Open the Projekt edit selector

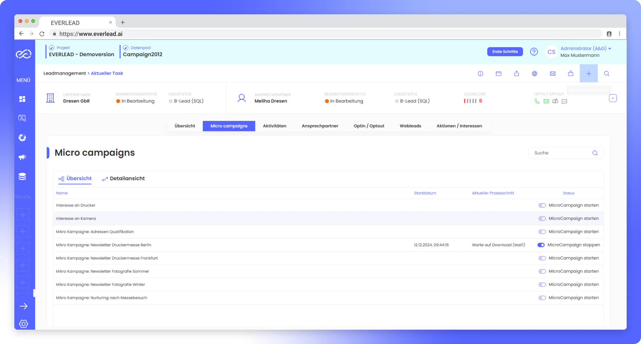tap(51, 48)
